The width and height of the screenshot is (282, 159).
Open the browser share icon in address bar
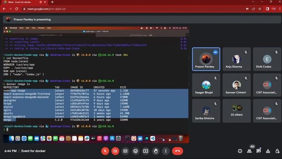(x=253, y=9)
